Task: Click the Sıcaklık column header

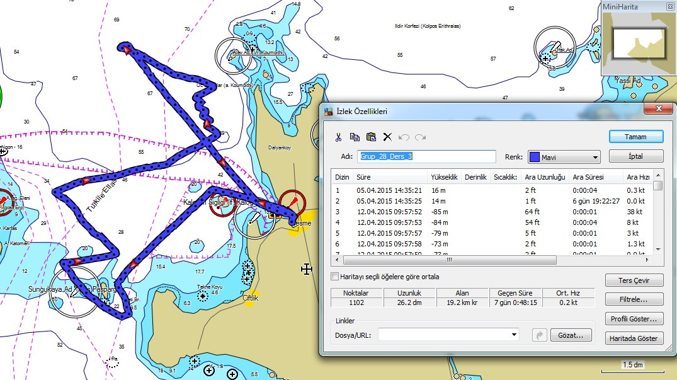Action: [506, 177]
